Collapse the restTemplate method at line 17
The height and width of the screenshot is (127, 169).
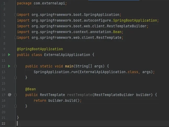pos(15,95)
